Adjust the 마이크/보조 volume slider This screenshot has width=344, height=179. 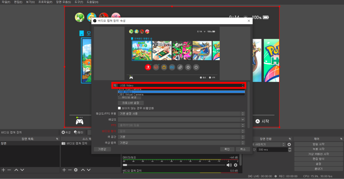(174, 165)
